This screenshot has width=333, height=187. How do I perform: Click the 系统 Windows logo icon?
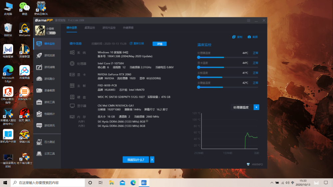tap(72, 52)
